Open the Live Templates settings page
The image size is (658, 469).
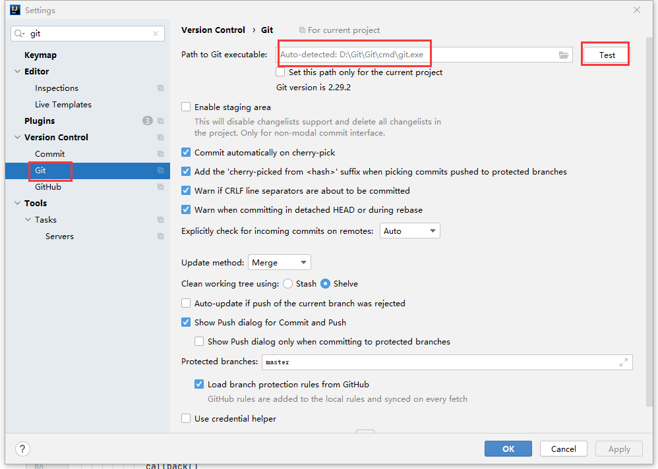[63, 104]
